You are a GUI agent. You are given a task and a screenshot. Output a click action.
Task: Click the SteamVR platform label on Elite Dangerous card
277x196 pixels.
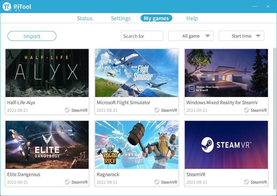(x=79, y=182)
